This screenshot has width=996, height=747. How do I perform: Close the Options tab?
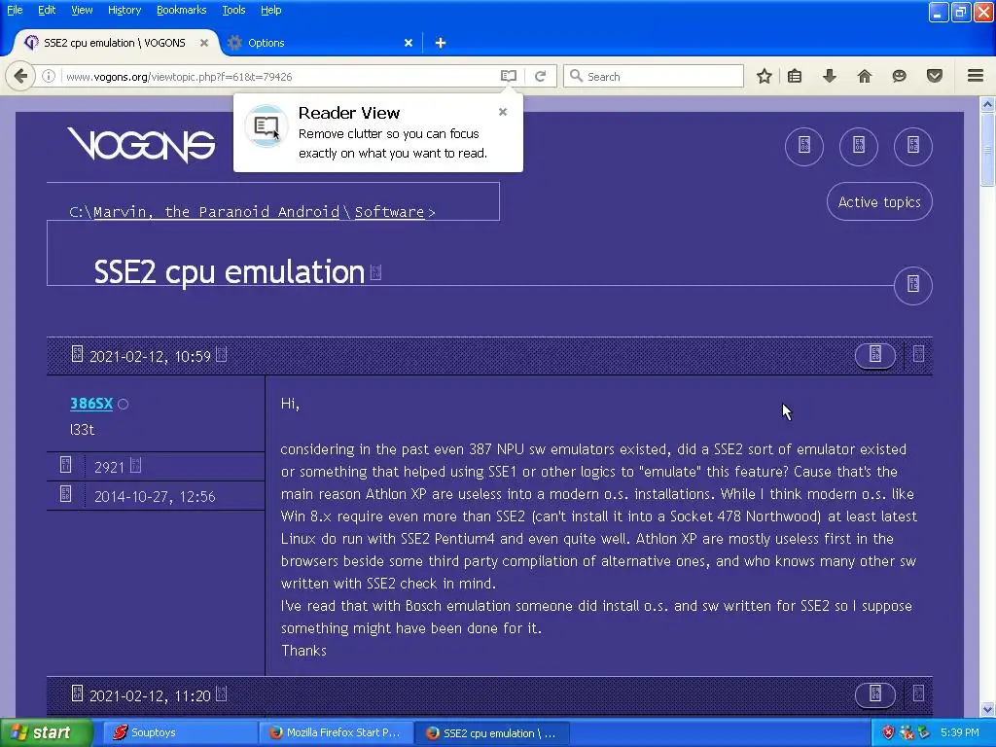click(409, 43)
